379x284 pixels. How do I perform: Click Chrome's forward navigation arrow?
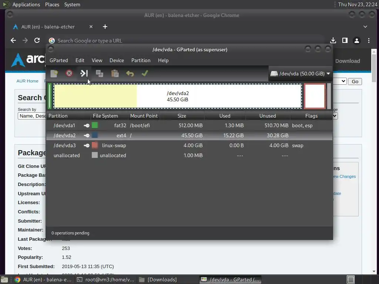click(25, 40)
